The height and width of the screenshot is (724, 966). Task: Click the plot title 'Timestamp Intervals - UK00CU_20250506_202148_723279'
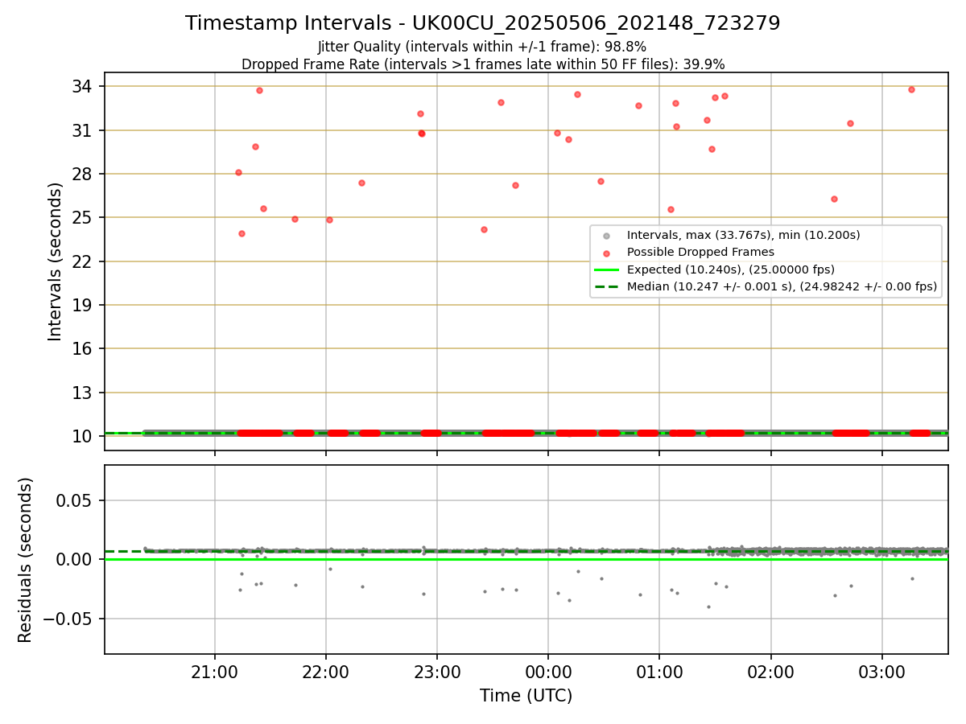click(483, 23)
